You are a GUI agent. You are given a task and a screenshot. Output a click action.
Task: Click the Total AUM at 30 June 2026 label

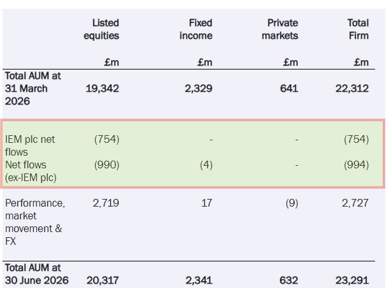[x=36, y=274]
